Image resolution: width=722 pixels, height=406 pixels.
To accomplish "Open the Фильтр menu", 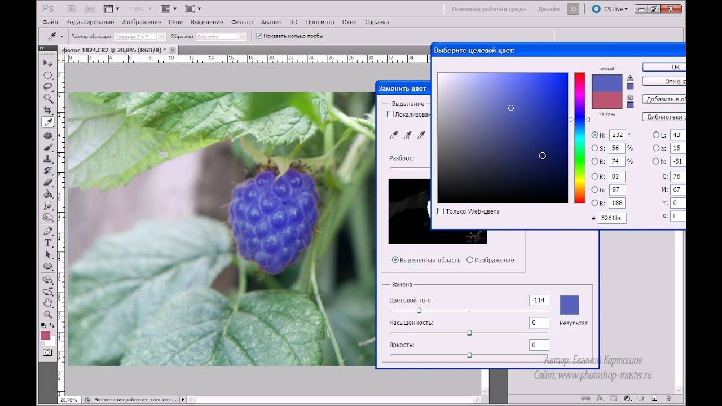I will tap(242, 22).
